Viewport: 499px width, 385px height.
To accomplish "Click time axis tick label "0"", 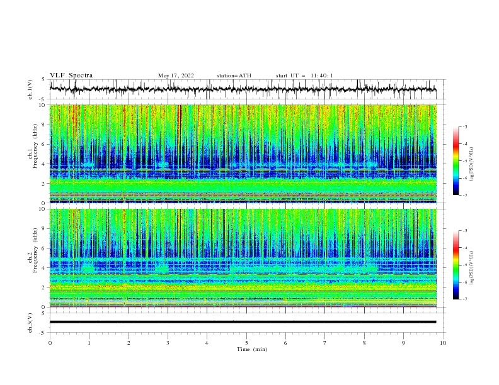I will pyautogui.click(x=50, y=343).
